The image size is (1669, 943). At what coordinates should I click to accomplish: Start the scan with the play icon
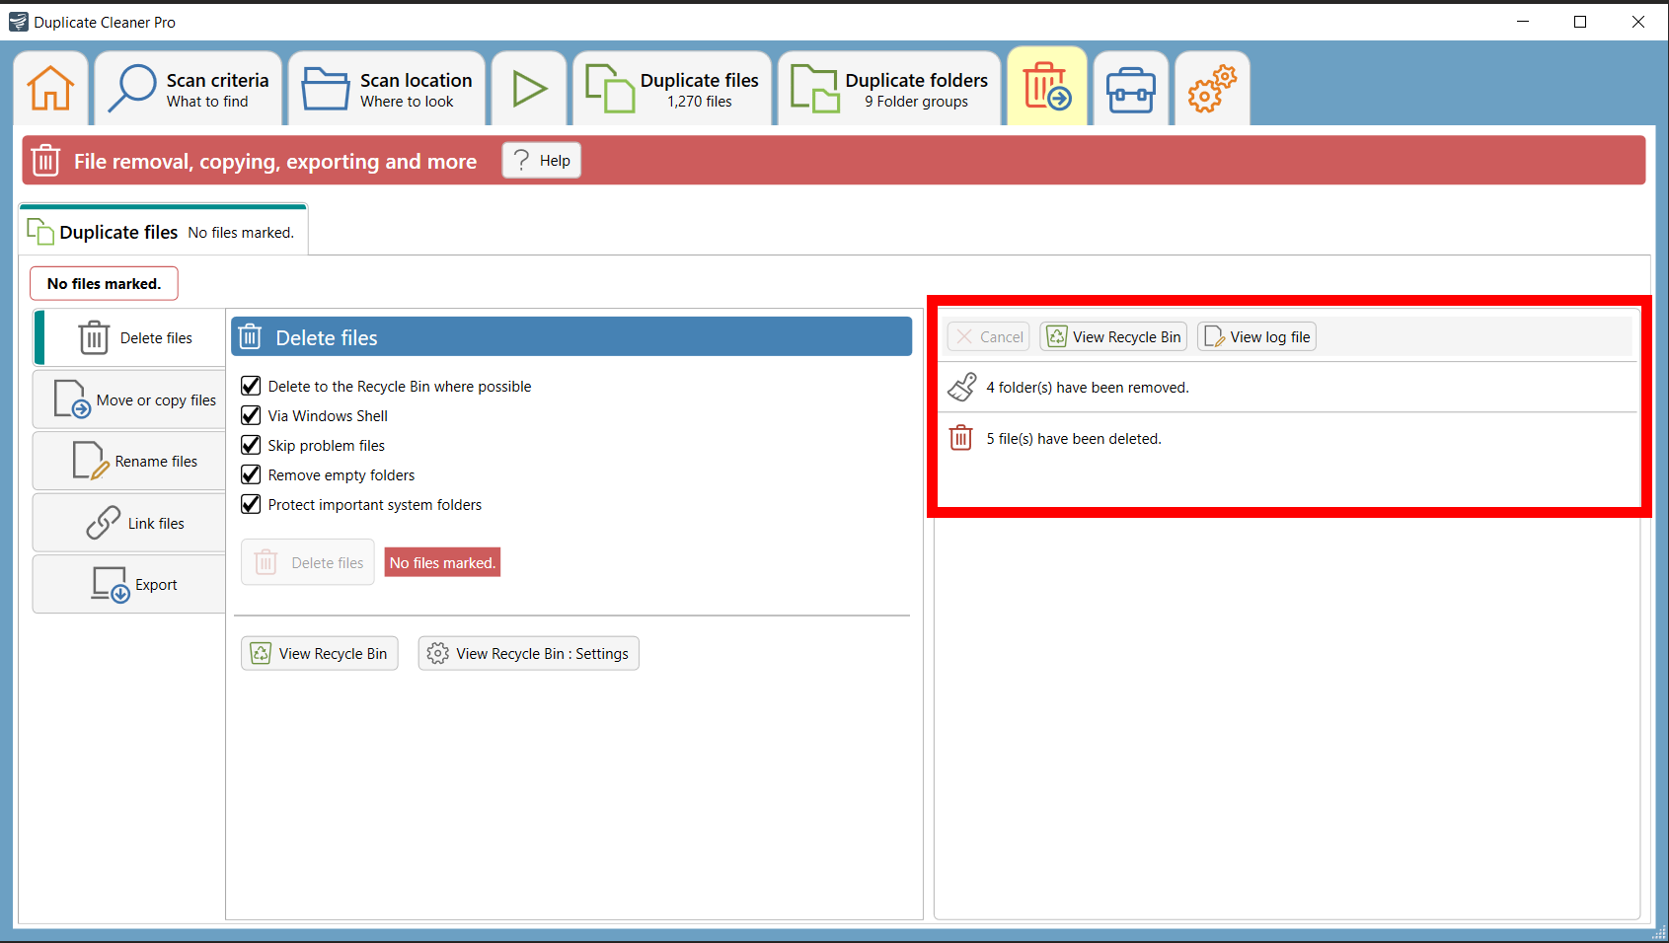coord(529,88)
